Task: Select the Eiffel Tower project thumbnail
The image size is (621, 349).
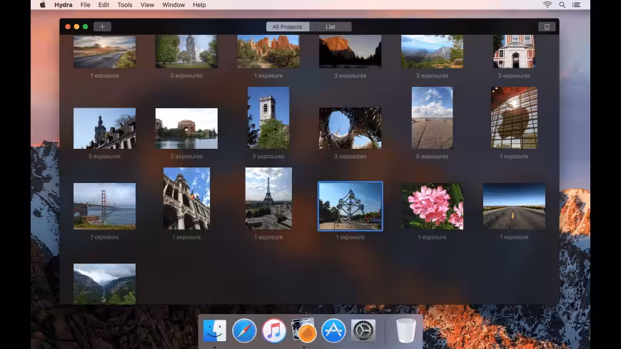Action: [268, 199]
